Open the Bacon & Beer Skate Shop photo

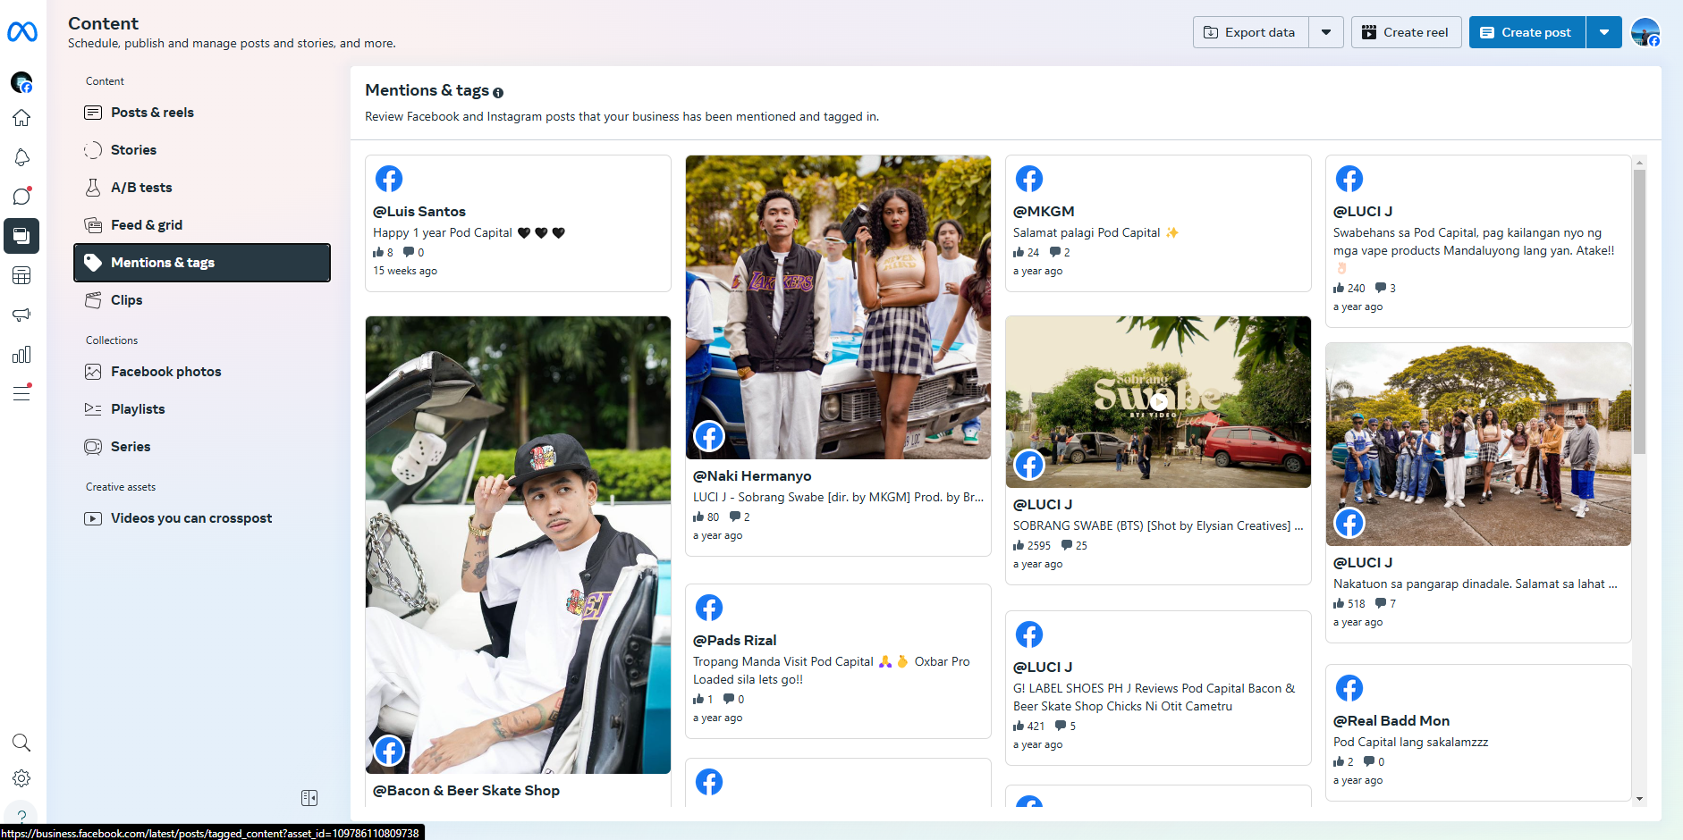518,545
